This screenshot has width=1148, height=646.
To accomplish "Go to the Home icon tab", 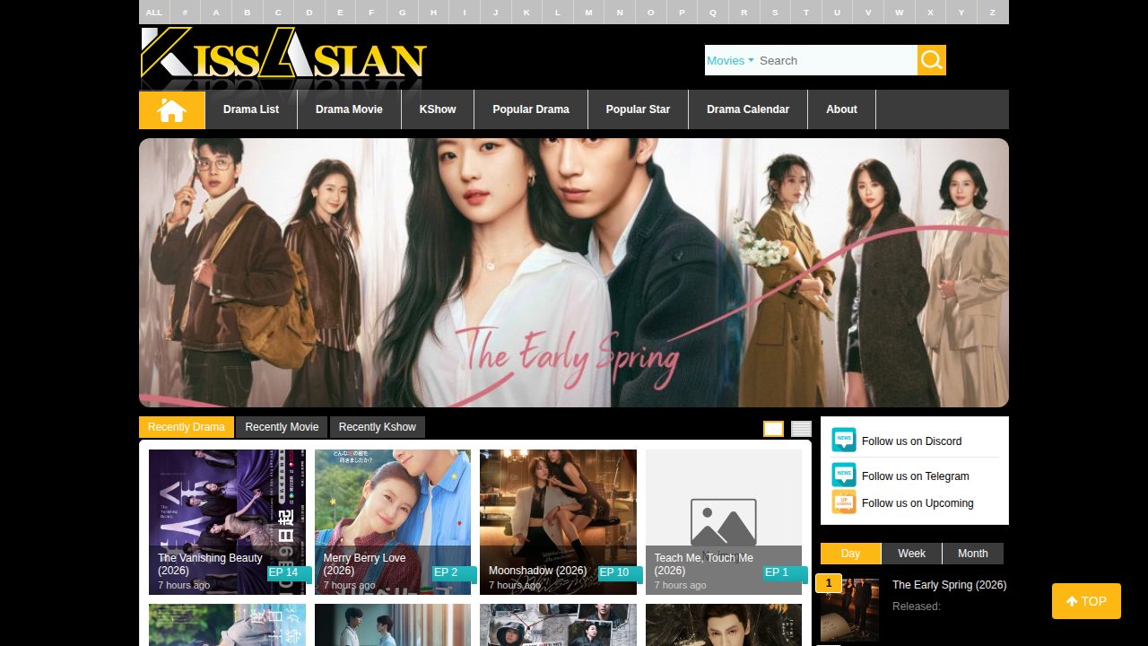I will click(x=172, y=109).
